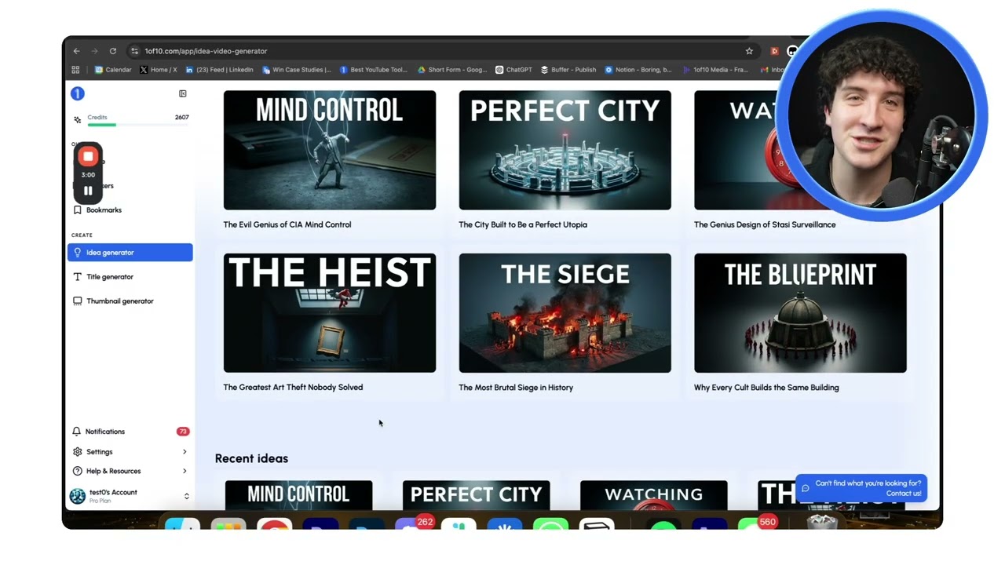1005x565 pixels.
Task: Open the PERFECT CITY idea thumbnail
Action: (x=565, y=150)
